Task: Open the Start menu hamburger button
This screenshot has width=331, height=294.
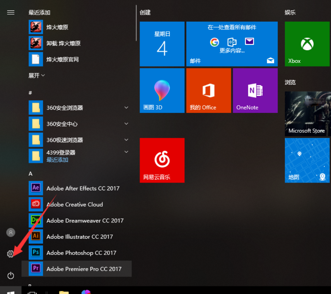Action: 10,12
